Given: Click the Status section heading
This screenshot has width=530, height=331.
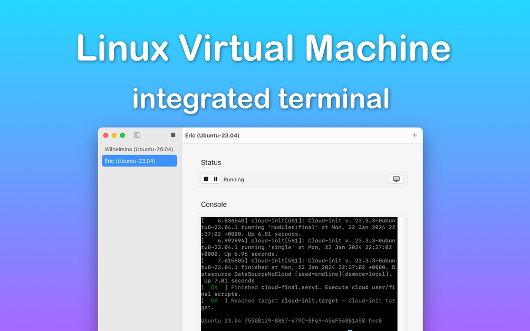Looking at the screenshot, I should (x=211, y=162).
